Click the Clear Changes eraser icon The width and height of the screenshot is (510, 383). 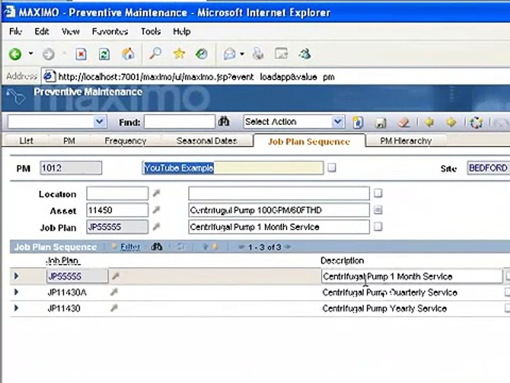click(404, 122)
